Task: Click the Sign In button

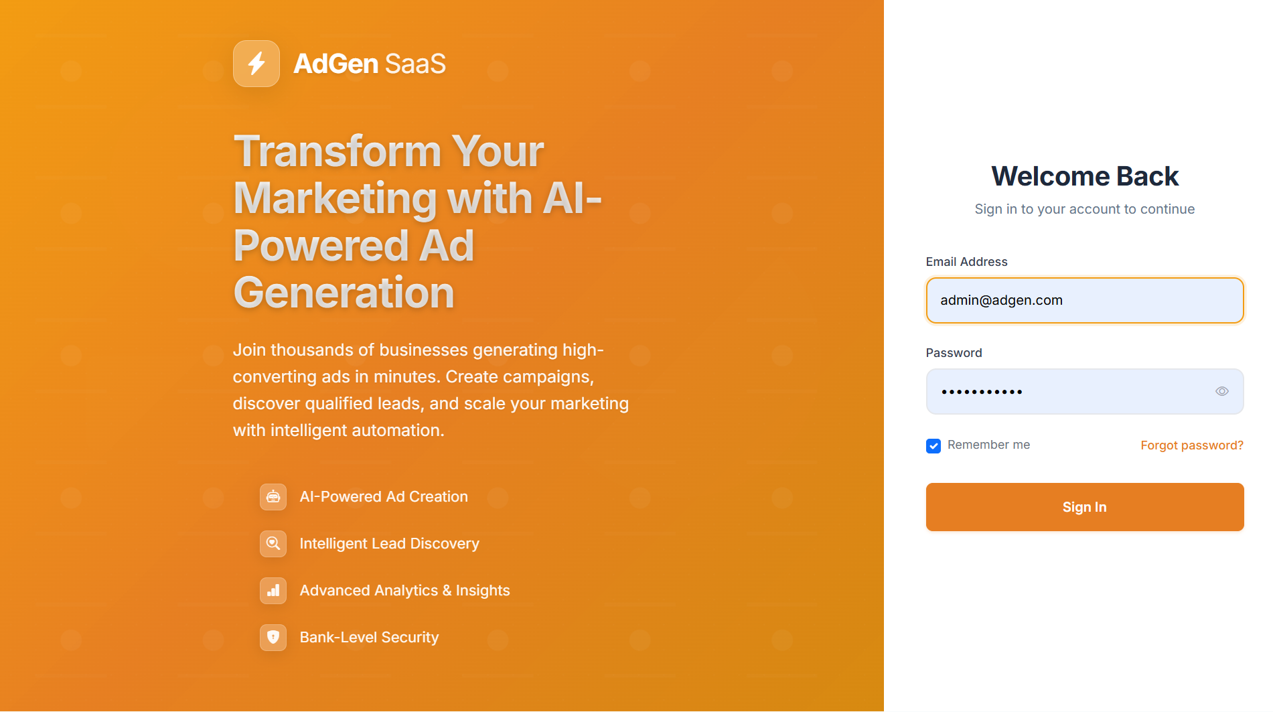Action: pos(1085,507)
